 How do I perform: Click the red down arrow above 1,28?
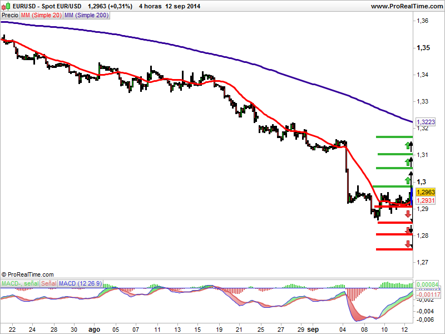coord(408,230)
